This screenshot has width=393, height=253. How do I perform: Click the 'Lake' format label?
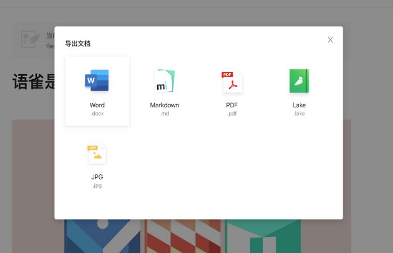coord(299,105)
